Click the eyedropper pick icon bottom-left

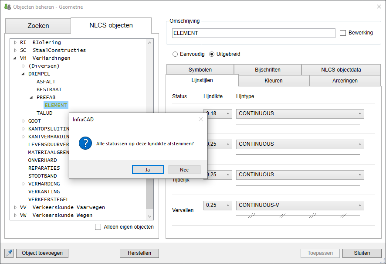pos(9,253)
